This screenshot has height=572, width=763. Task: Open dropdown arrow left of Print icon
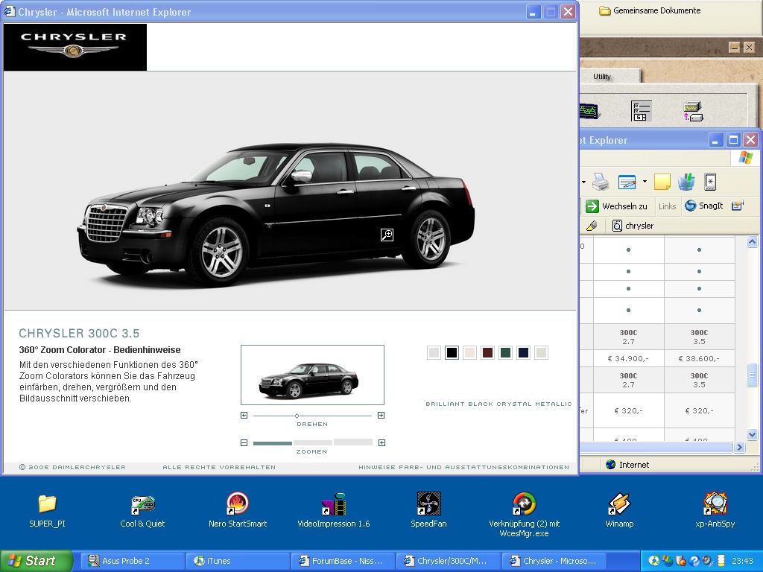click(583, 182)
